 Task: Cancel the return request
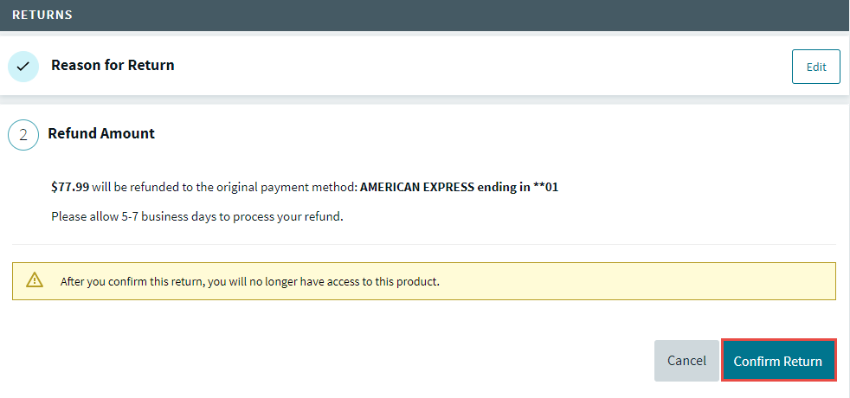[x=686, y=361]
